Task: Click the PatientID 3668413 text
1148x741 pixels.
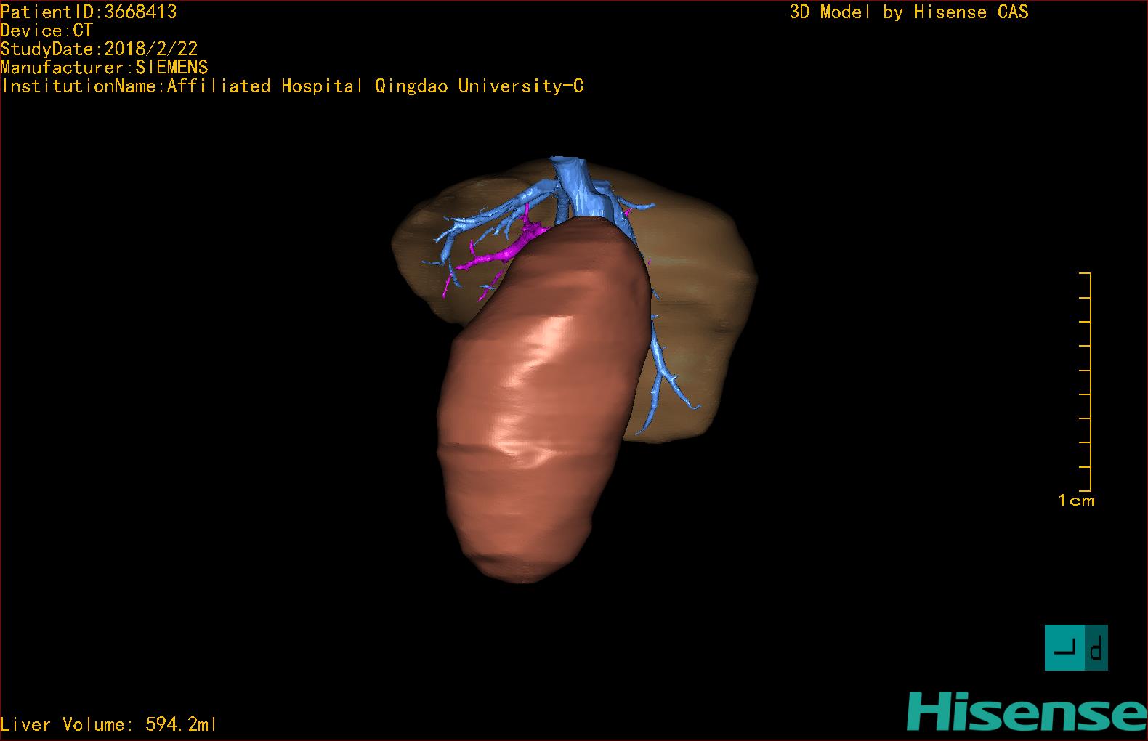Action: click(x=88, y=12)
